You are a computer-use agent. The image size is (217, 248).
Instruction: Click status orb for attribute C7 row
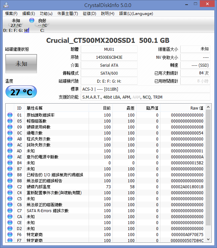click(x=10, y=211)
